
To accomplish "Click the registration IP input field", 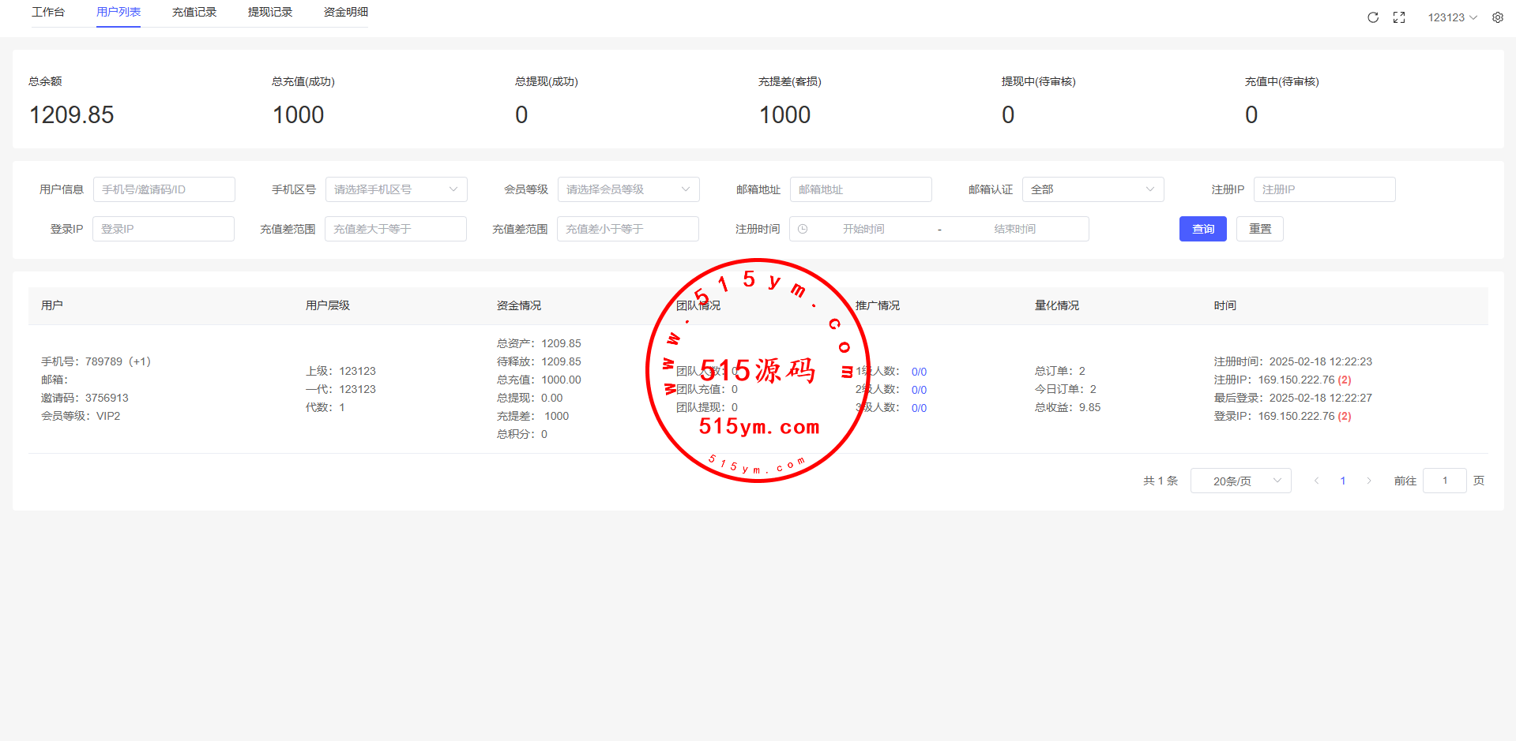I will point(1324,189).
